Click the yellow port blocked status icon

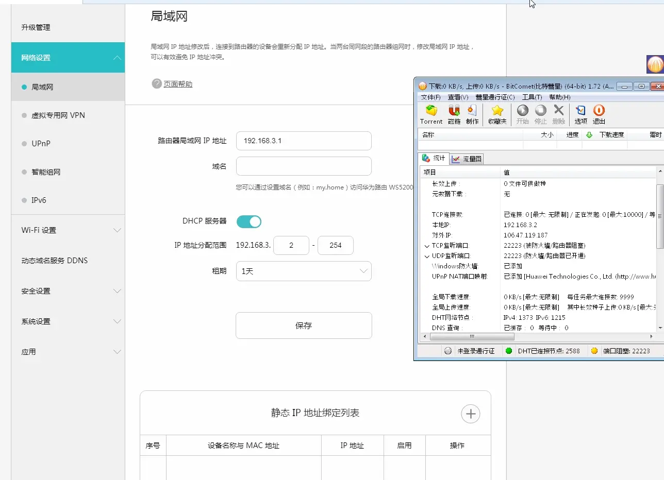594,351
